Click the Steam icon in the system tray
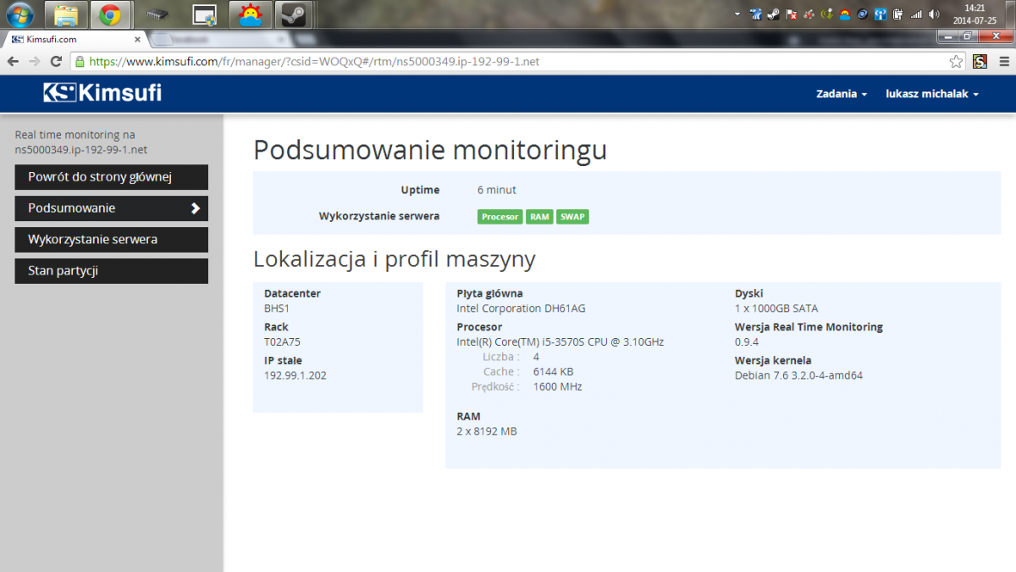 click(x=774, y=14)
